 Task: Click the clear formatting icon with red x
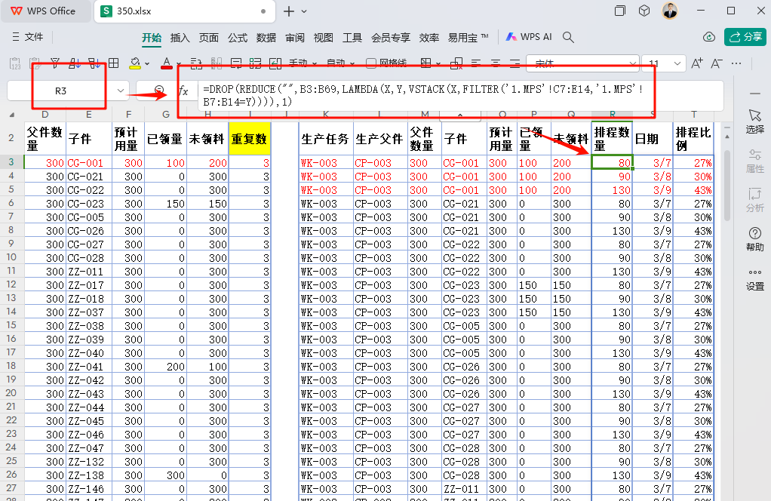tap(456, 63)
